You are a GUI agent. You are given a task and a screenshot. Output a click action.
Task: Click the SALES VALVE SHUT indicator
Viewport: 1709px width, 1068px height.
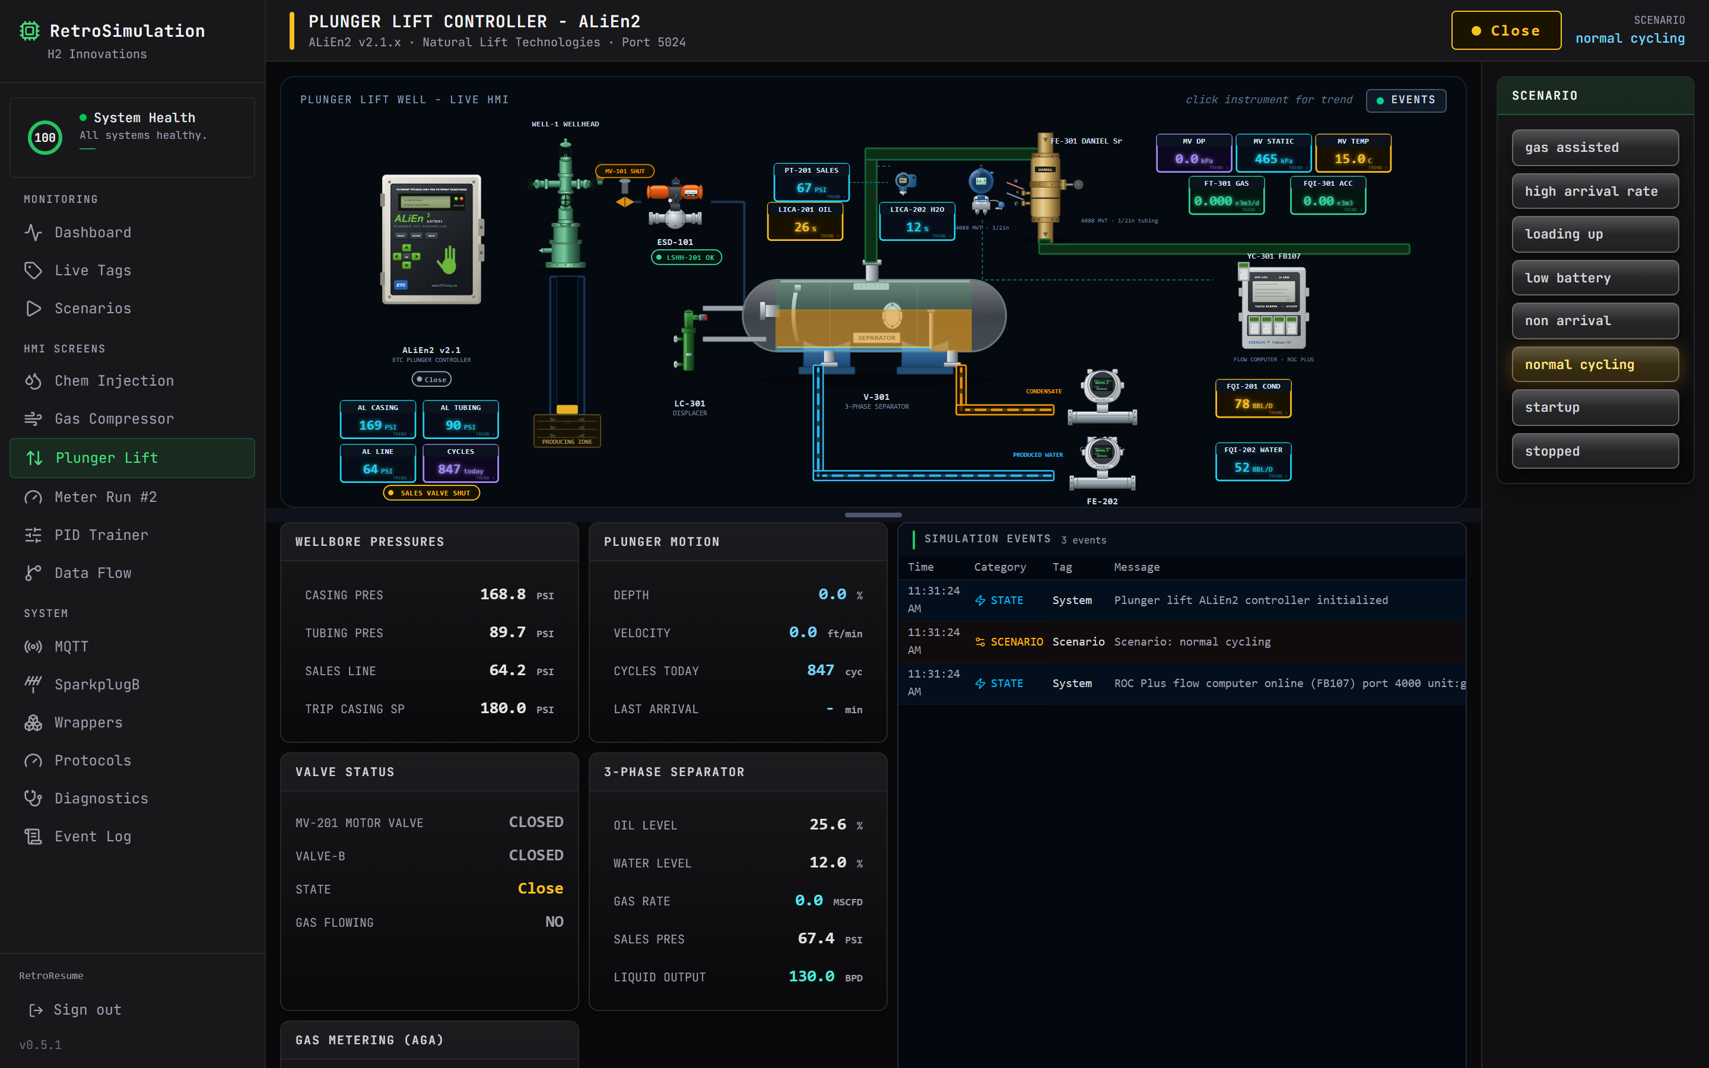click(x=431, y=493)
